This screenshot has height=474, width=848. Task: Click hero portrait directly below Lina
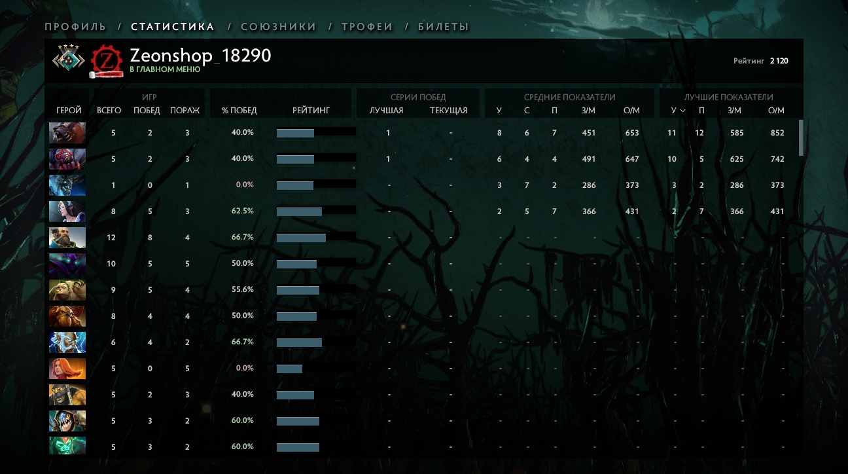(x=67, y=395)
